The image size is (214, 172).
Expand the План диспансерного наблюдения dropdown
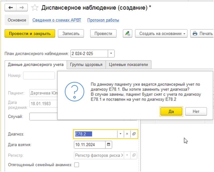click(111, 54)
